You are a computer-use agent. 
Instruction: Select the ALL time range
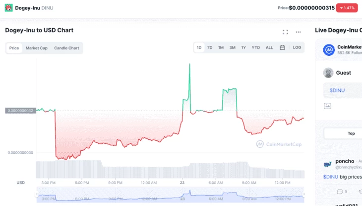coord(269,47)
